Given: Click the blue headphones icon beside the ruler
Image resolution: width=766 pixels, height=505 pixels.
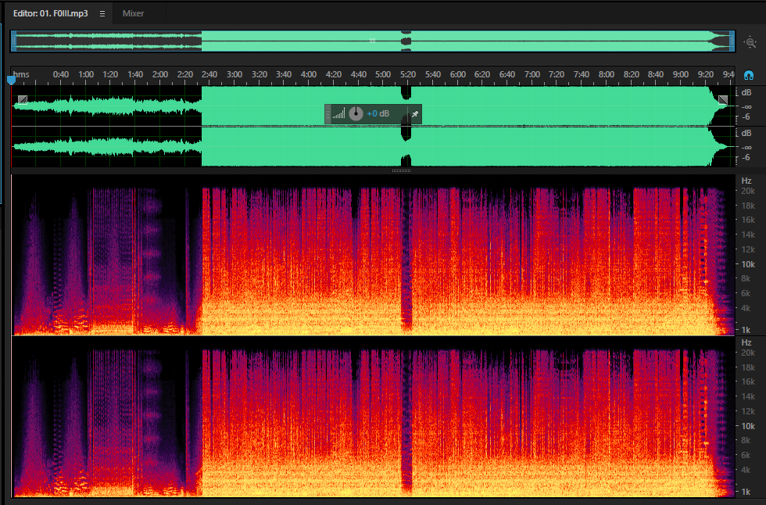Looking at the screenshot, I should 749,75.
